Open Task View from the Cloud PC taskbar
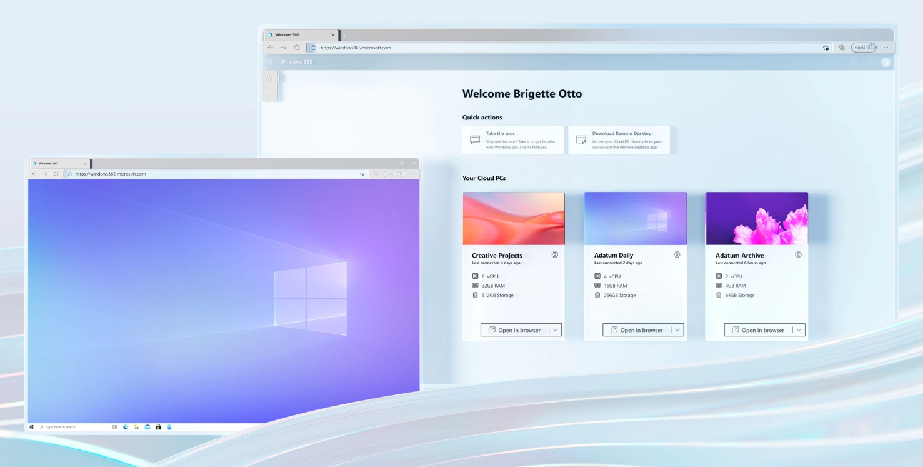This screenshot has width=923, height=467. (114, 427)
